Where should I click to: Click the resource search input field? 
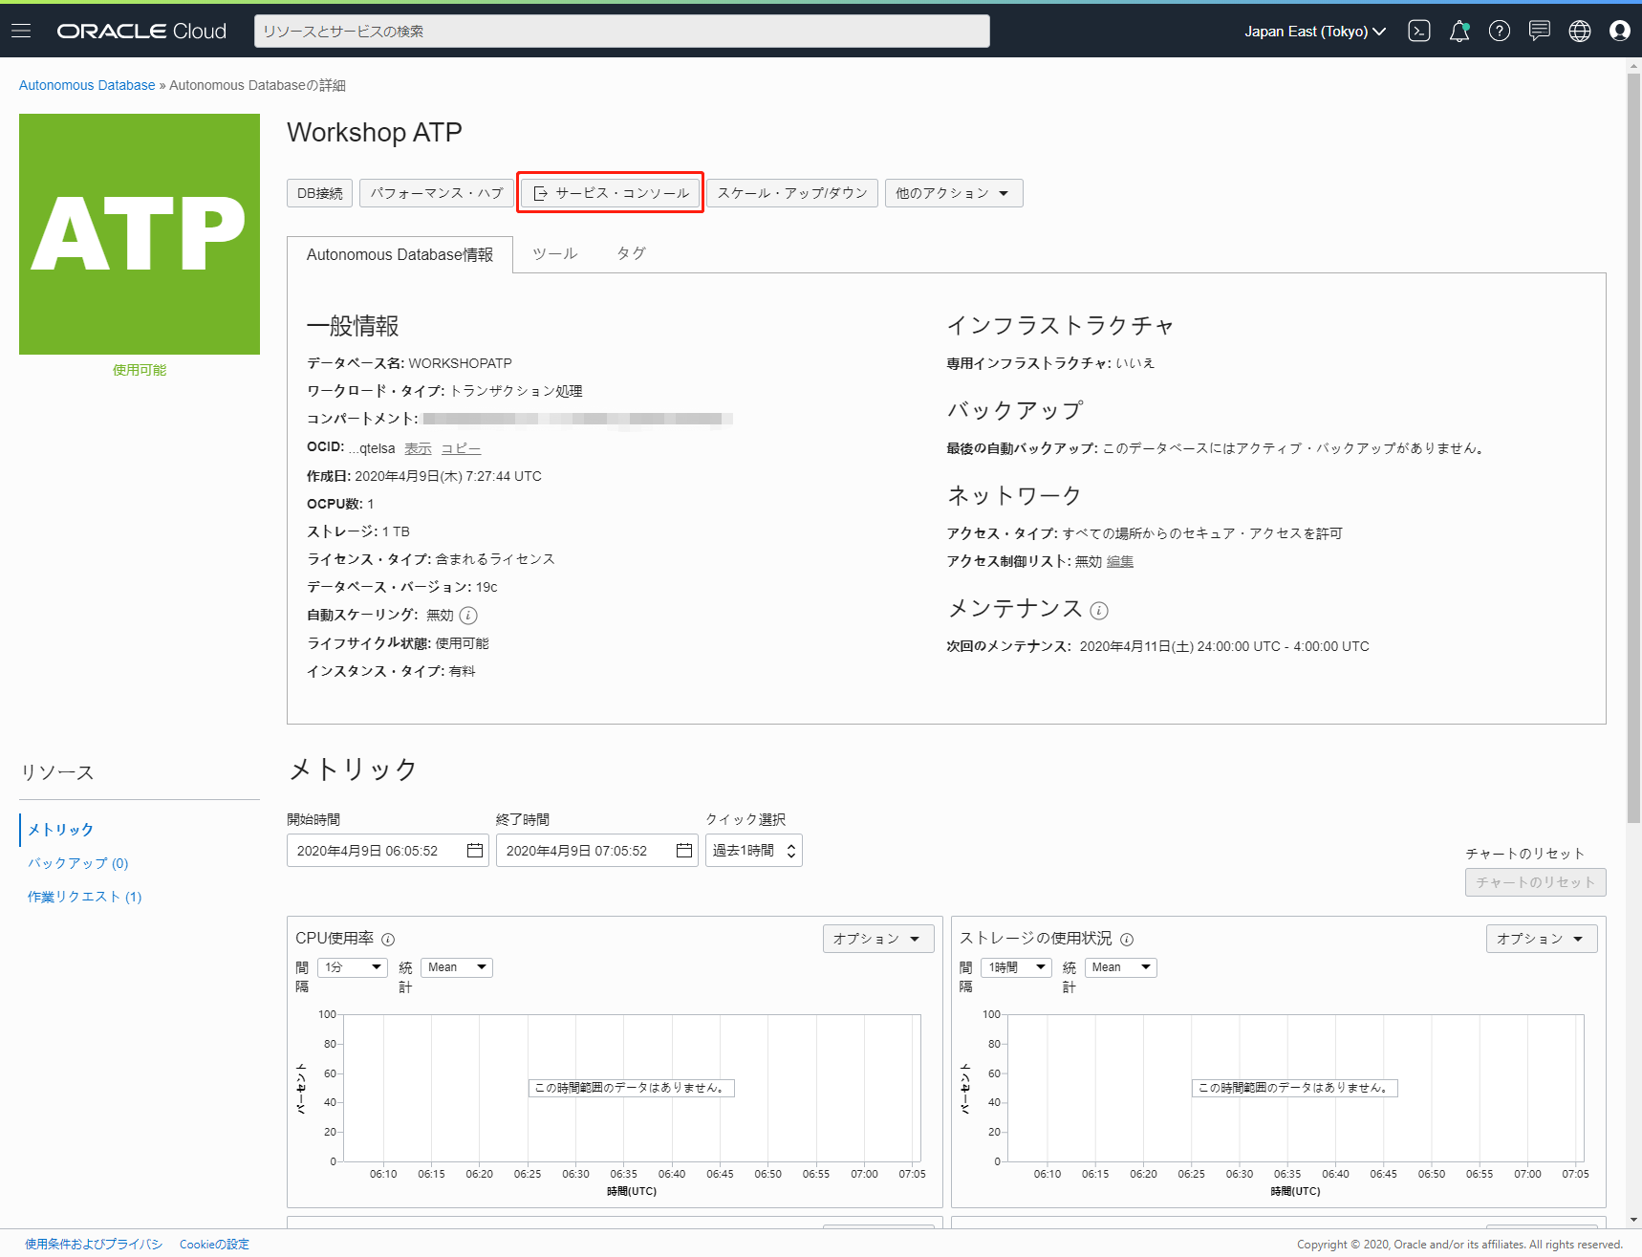[621, 31]
